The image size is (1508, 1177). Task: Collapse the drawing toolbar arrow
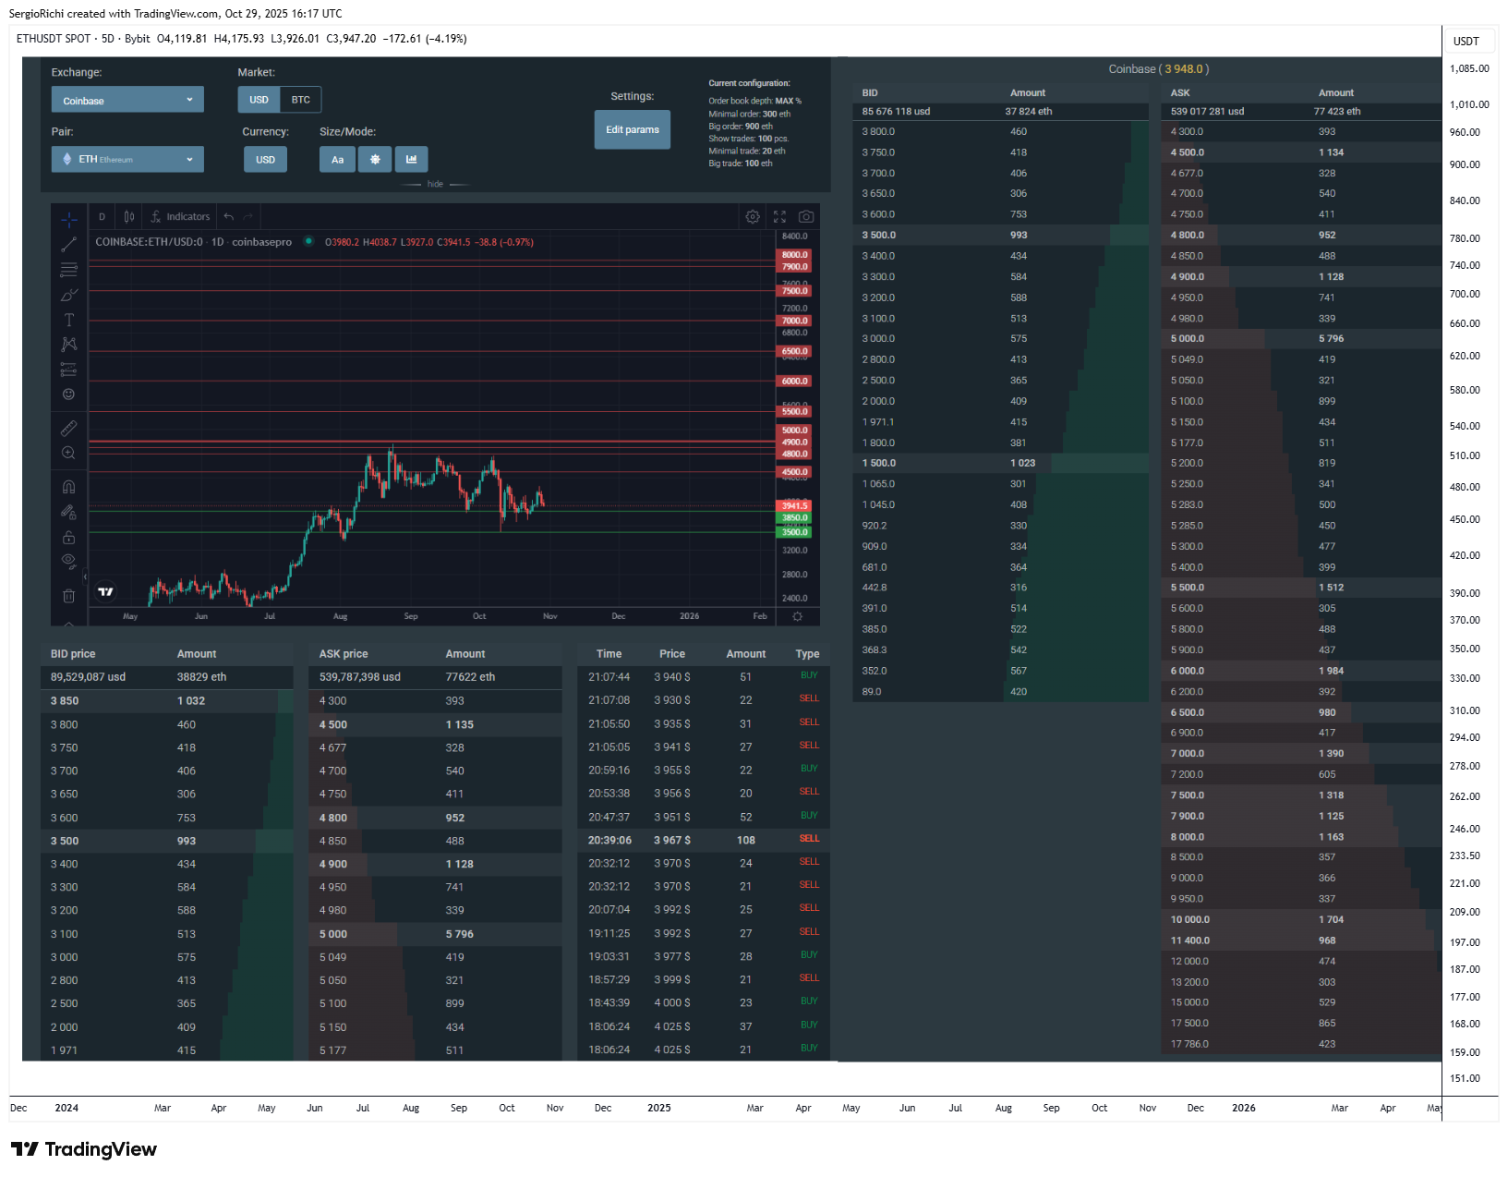click(85, 576)
